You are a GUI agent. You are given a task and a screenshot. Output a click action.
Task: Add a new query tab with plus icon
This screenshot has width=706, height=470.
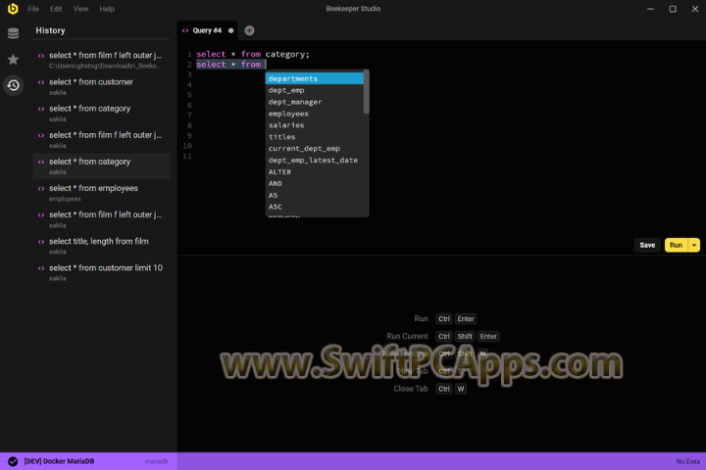[249, 30]
